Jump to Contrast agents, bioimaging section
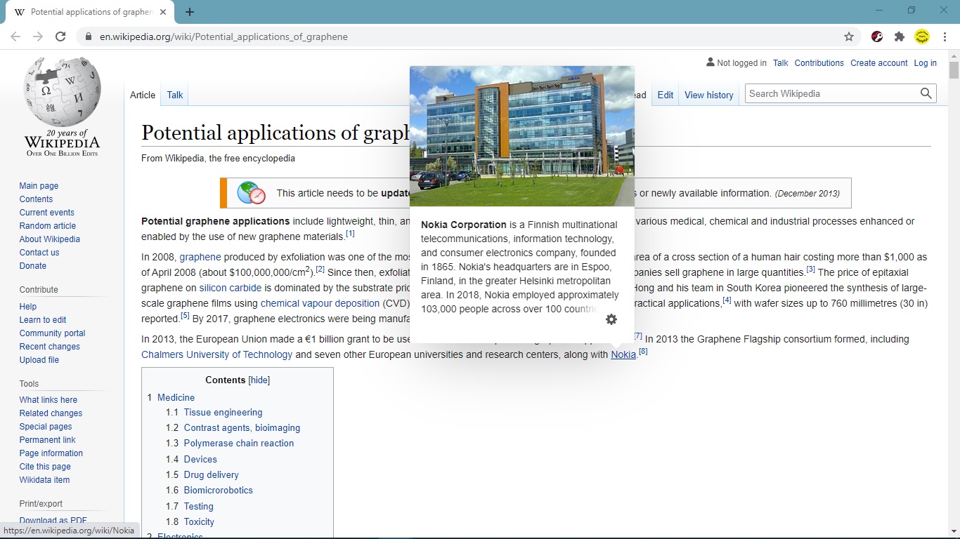 click(242, 428)
